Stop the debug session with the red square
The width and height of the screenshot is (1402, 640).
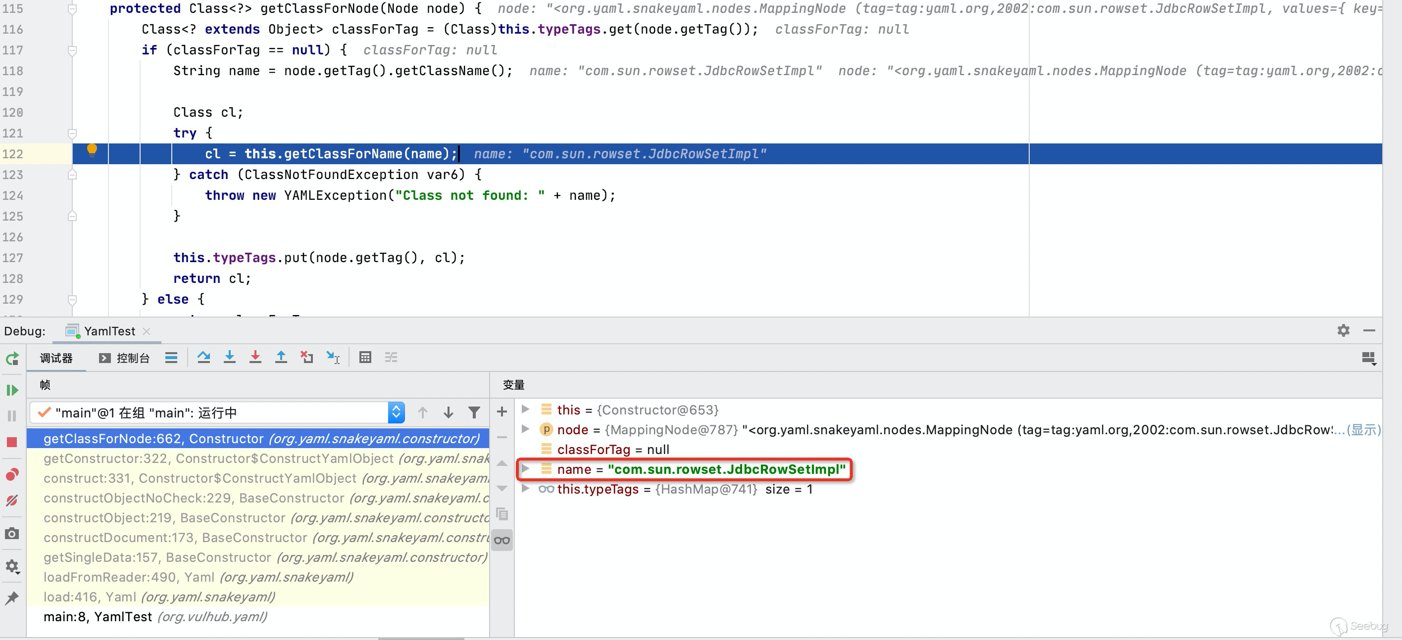pos(12,442)
